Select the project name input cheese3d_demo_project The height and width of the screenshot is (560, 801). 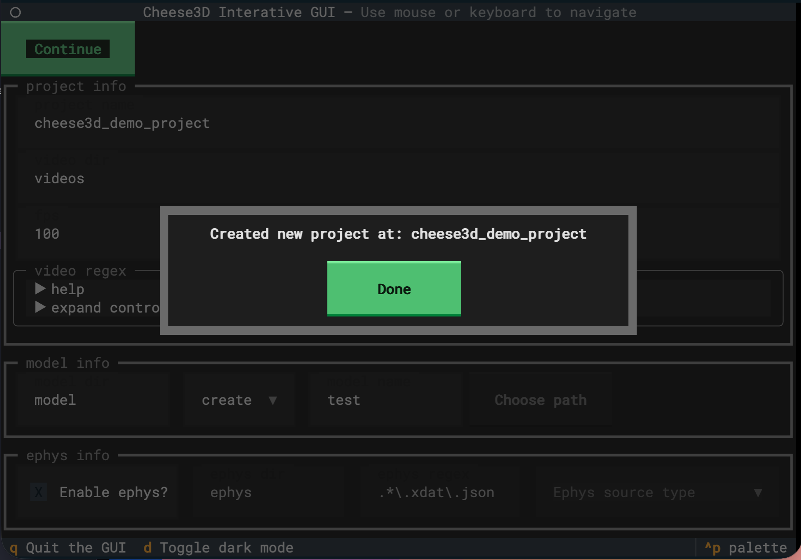point(122,123)
